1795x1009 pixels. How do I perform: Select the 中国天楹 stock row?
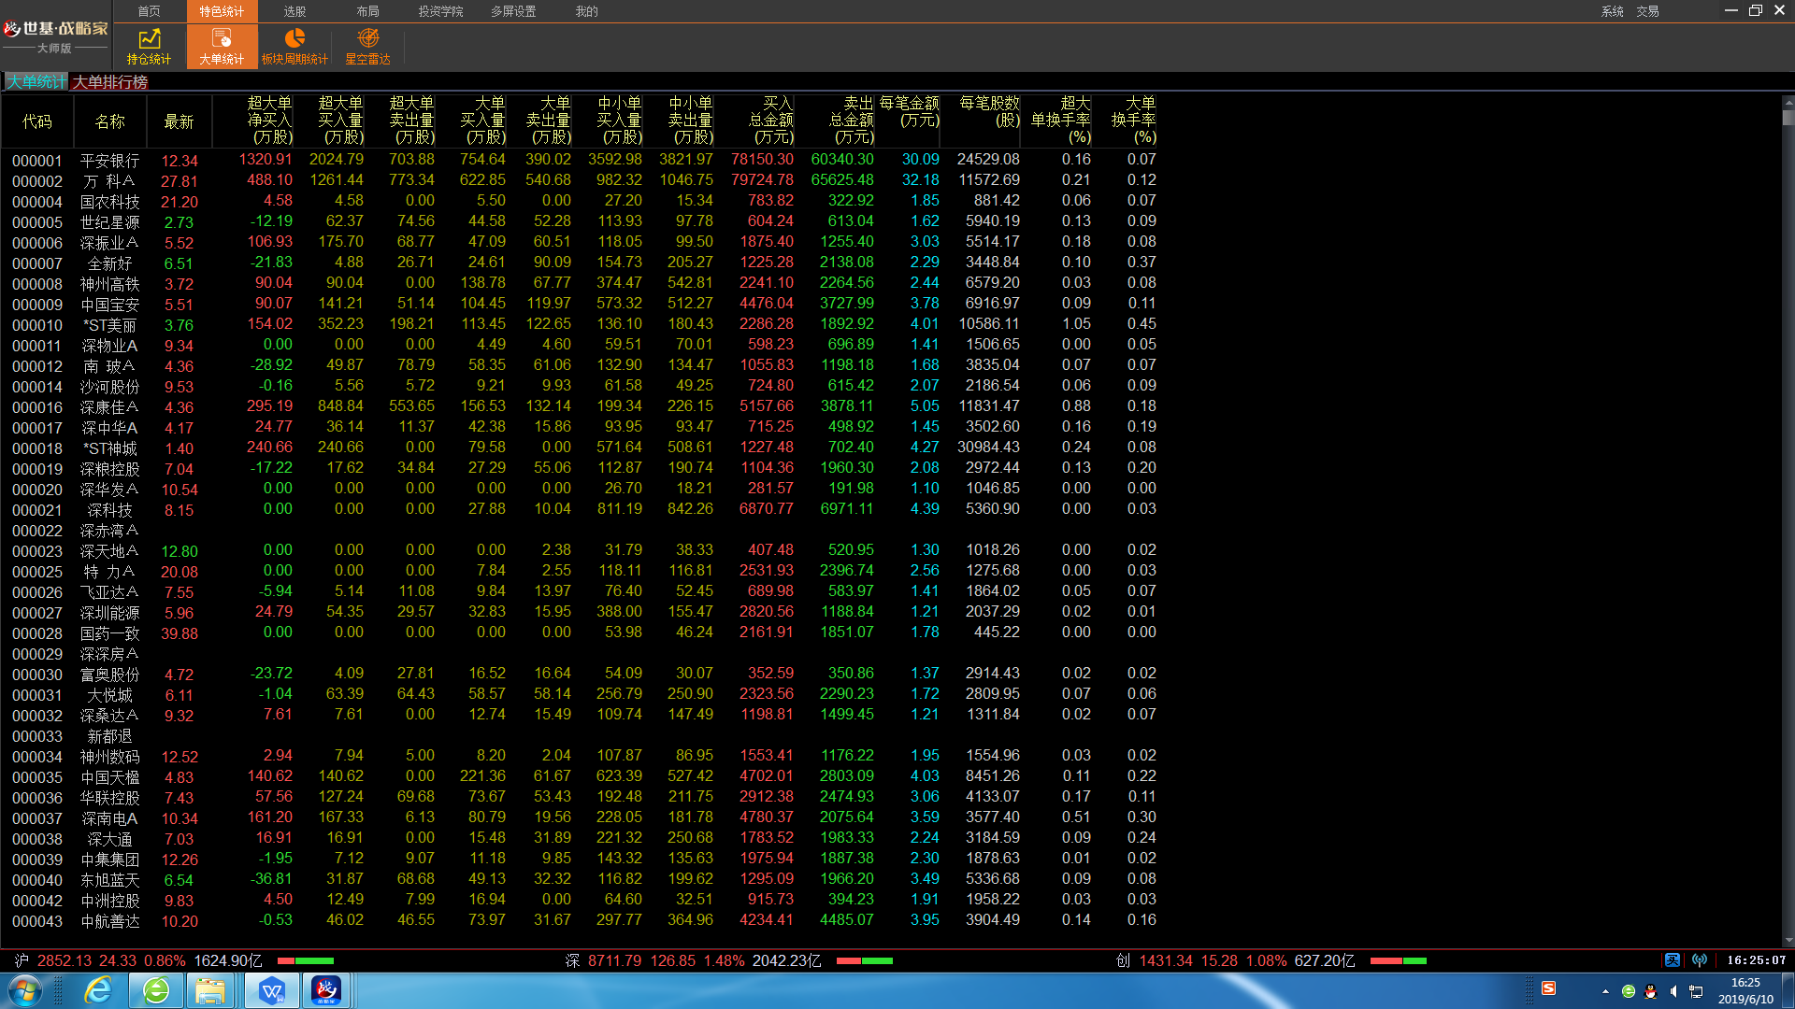(x=580, y=776)
